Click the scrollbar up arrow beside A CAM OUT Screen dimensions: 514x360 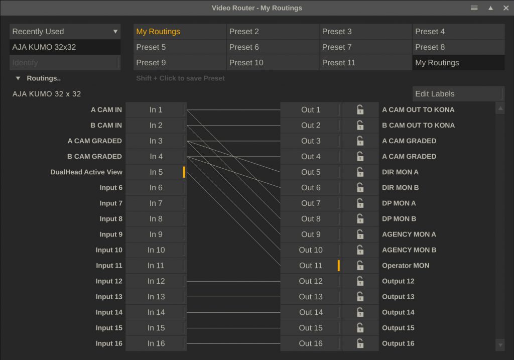pyautogui.click(x=500, y=108)
